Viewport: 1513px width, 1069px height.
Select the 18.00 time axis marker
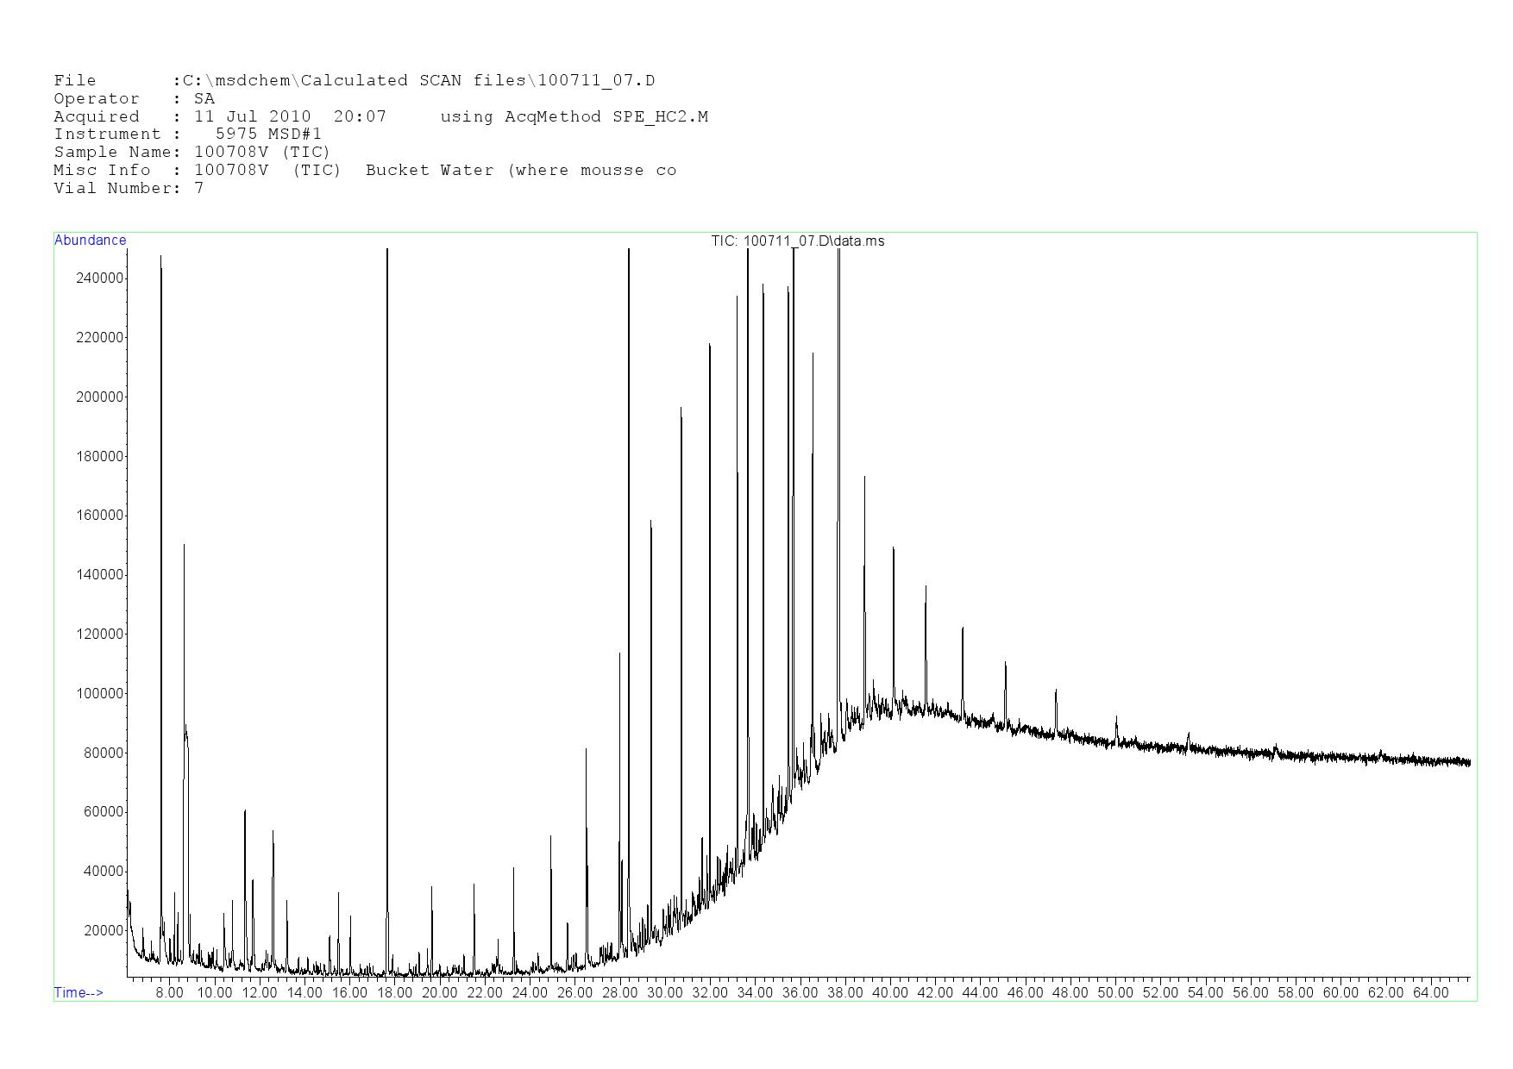tap(394, 992)
